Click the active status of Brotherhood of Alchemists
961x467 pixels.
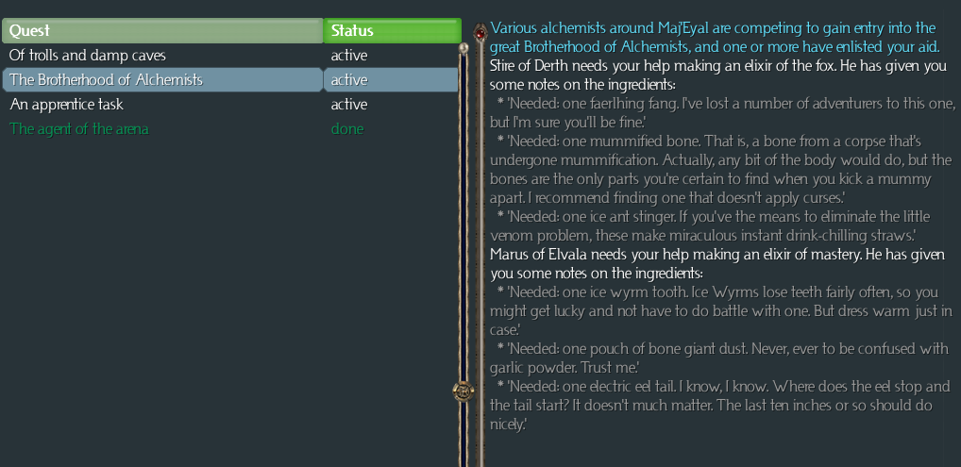pyautogui.click(x=349, y=80)
